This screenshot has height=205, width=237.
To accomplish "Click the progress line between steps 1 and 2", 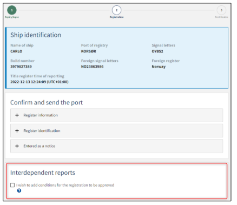I will pos(64,10).
